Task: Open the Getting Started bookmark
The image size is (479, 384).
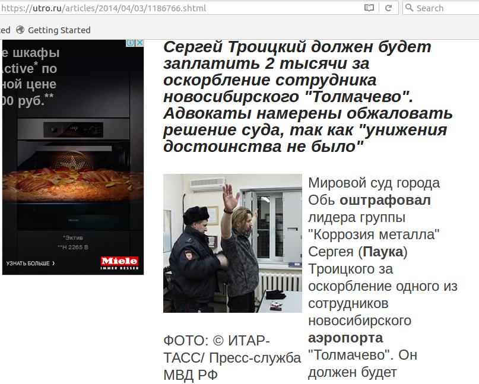Action: pos(59,30)
